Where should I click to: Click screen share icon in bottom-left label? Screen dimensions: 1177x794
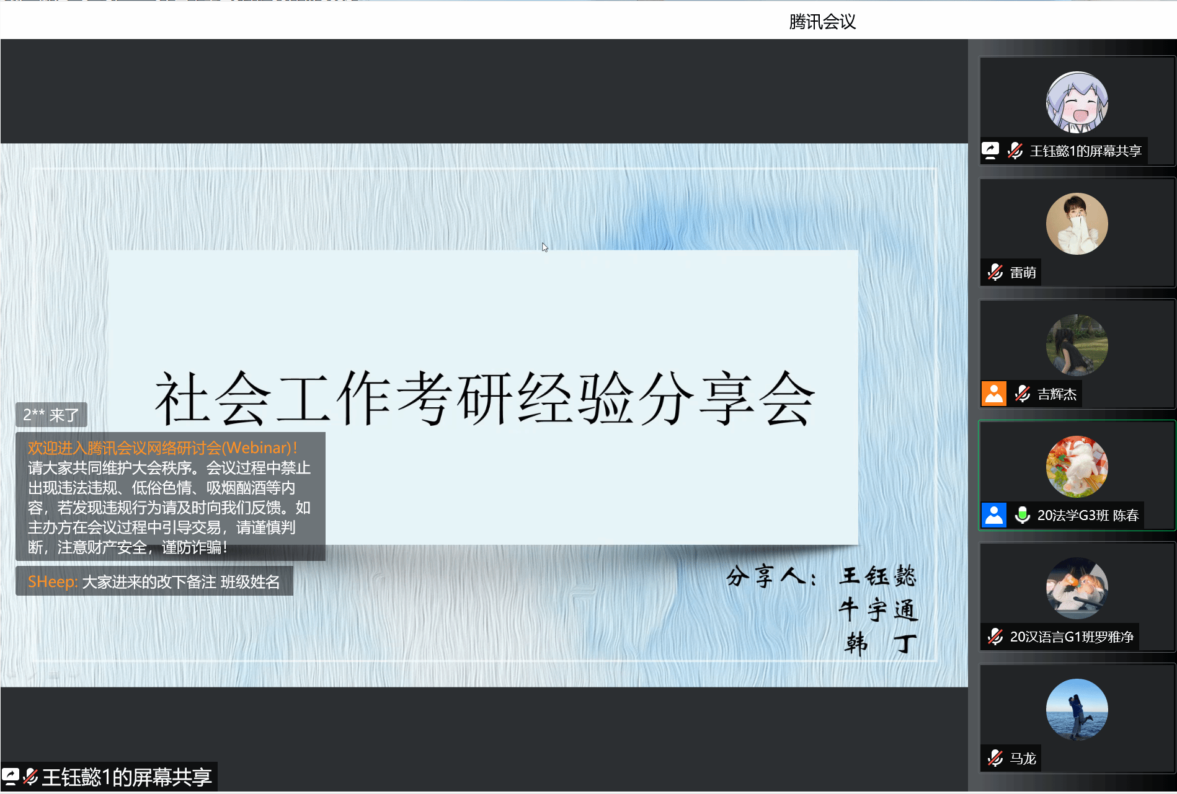[11, 777]
